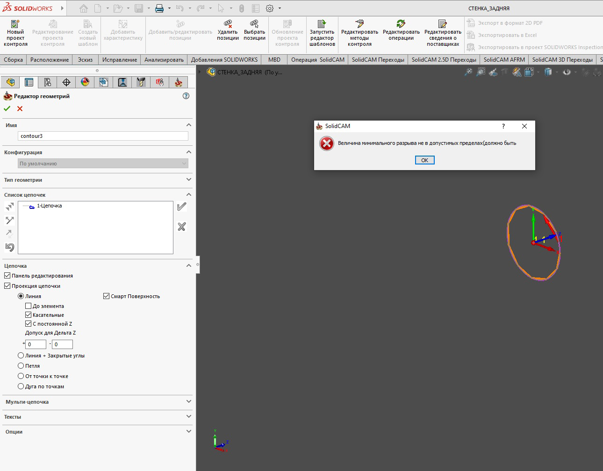603x471 pixels.
Task: Click the Zoom to Area icon
Action: [x=481, y=72]
